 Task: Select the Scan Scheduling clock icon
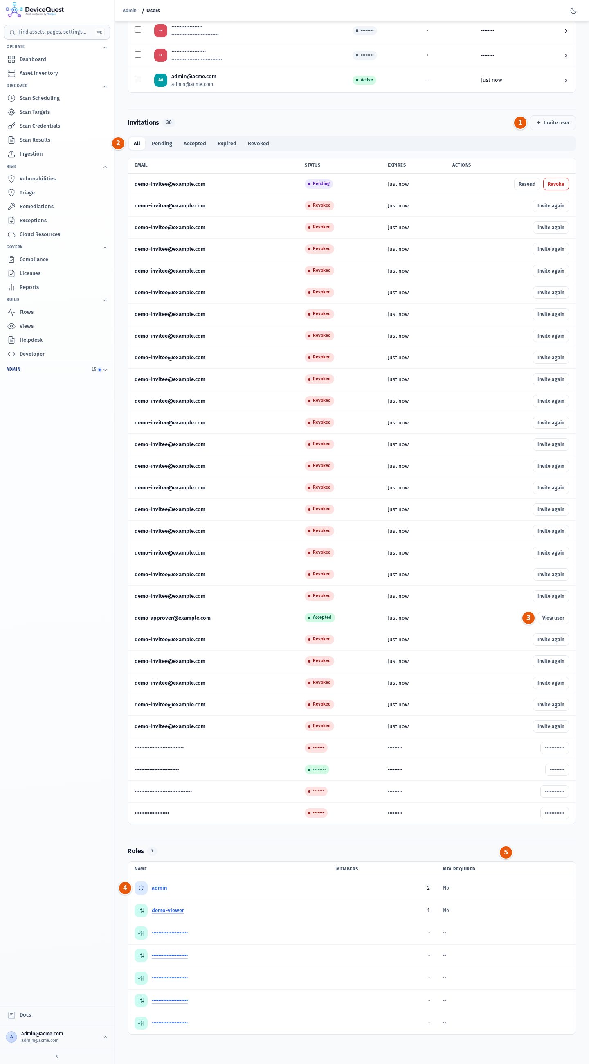[x=11, y=98]
